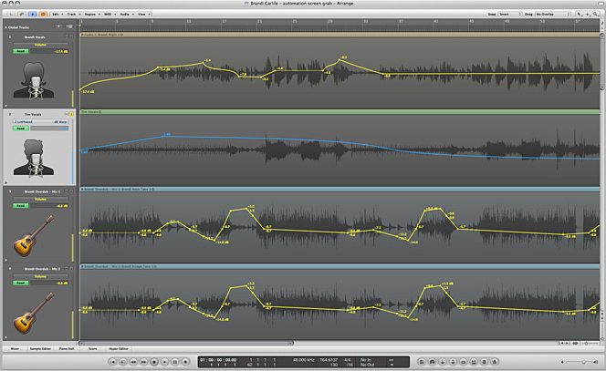The image size is (606, 371).
Task: Toggle Read automation on Tim Vocals track
Action: (x=20, y=128)
